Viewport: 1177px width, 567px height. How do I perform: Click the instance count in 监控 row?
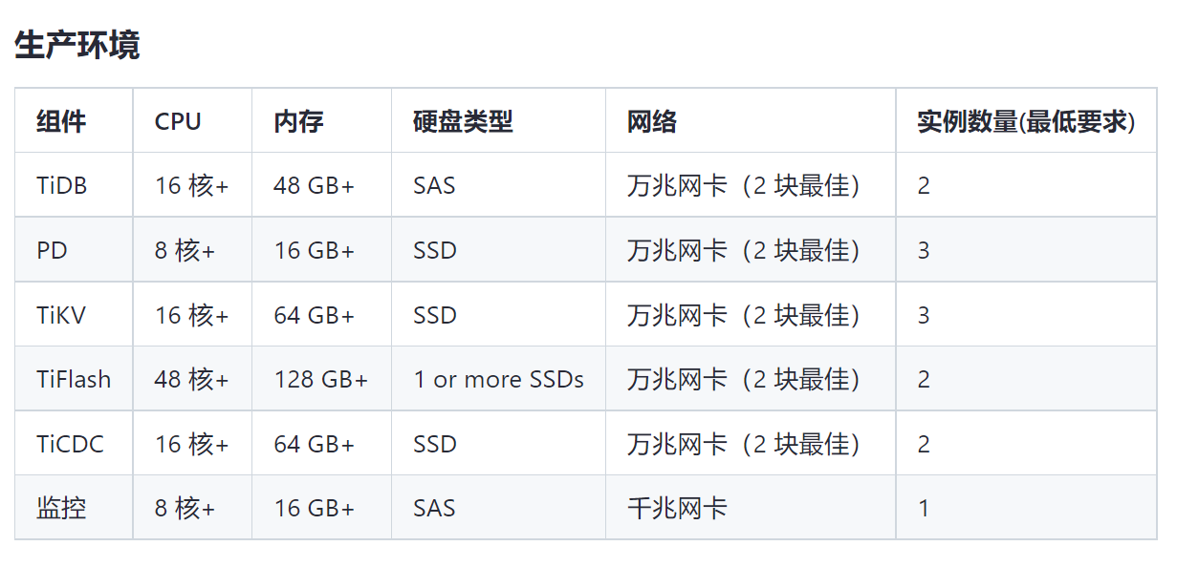(924, 508)
